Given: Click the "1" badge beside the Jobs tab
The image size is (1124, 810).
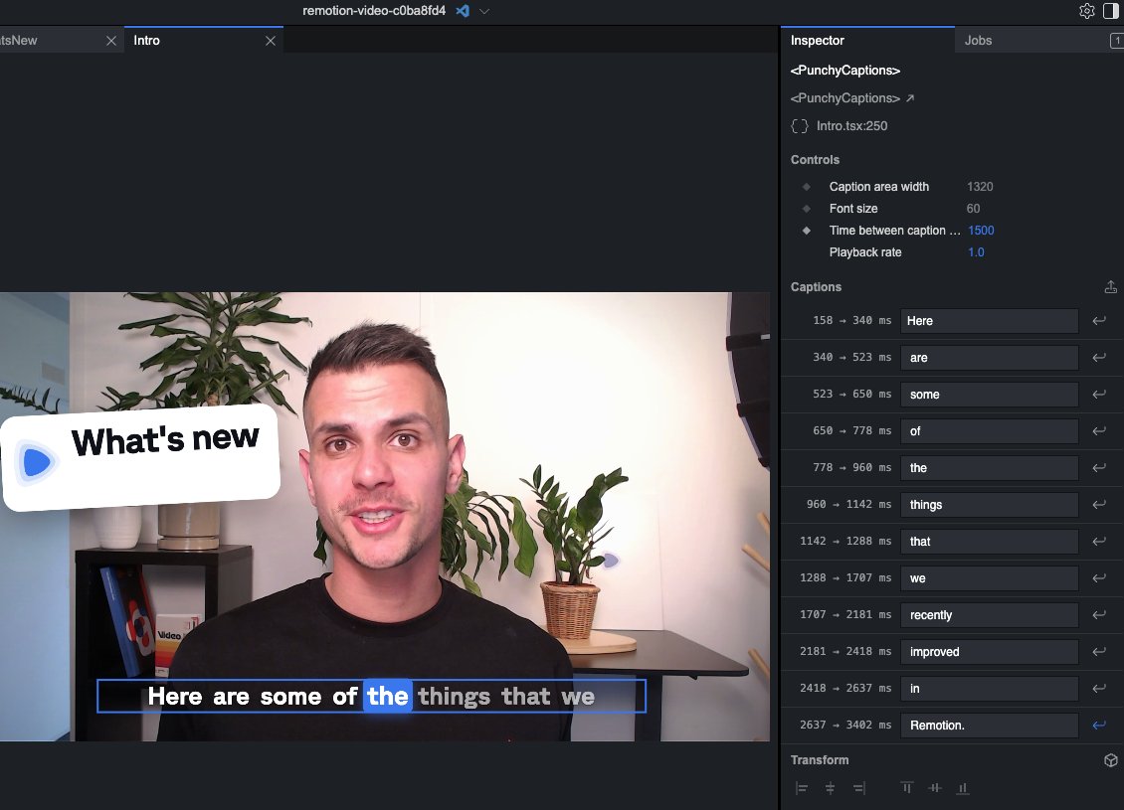Looking at the screenshot, I should 1117,41.
